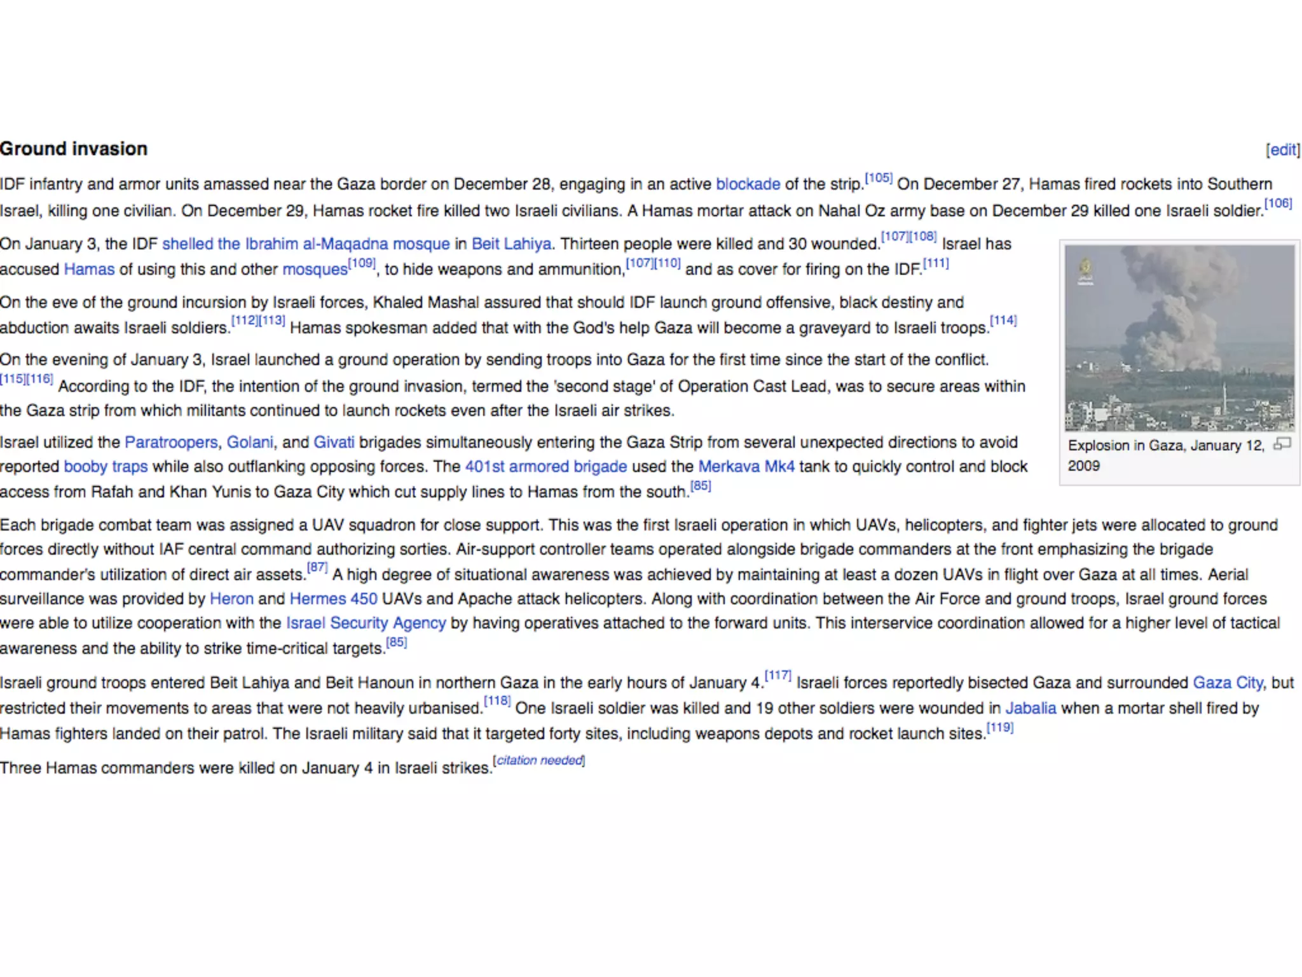Open the mosques link
Screen dimensions: 1302x977
point(315,270)
